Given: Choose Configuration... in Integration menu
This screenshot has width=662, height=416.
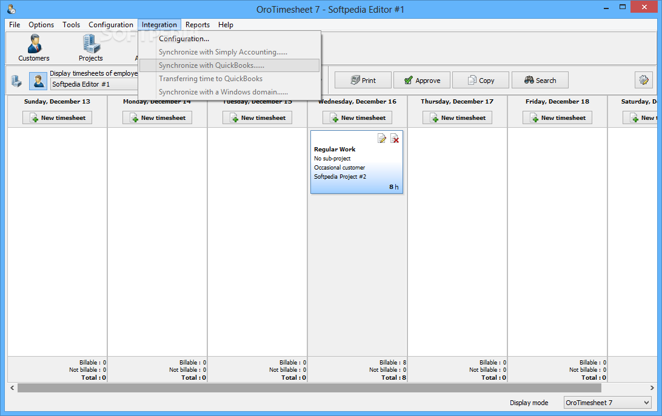Looking at the screenshot, I should (229, 39).
